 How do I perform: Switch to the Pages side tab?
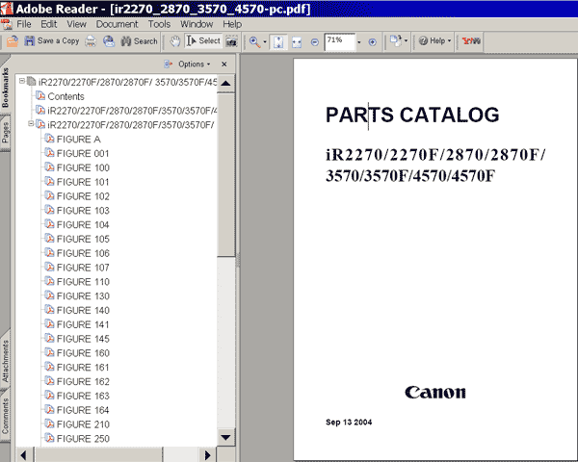(x=5, y=132)
